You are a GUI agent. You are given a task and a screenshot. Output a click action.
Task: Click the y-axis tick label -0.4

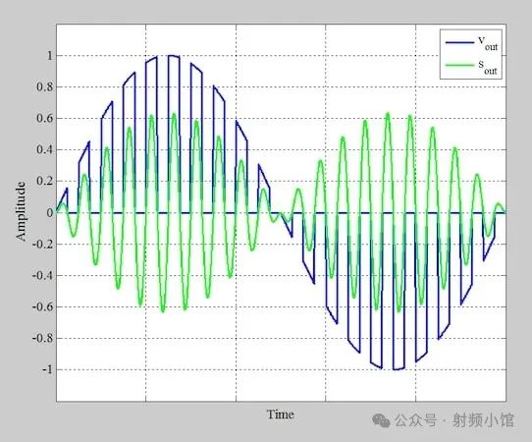click(x=43, y=275)
